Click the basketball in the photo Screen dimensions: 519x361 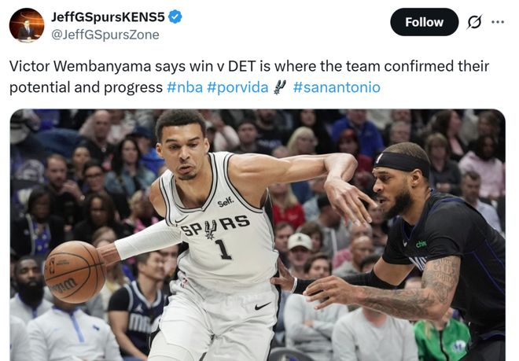(75, 272)
